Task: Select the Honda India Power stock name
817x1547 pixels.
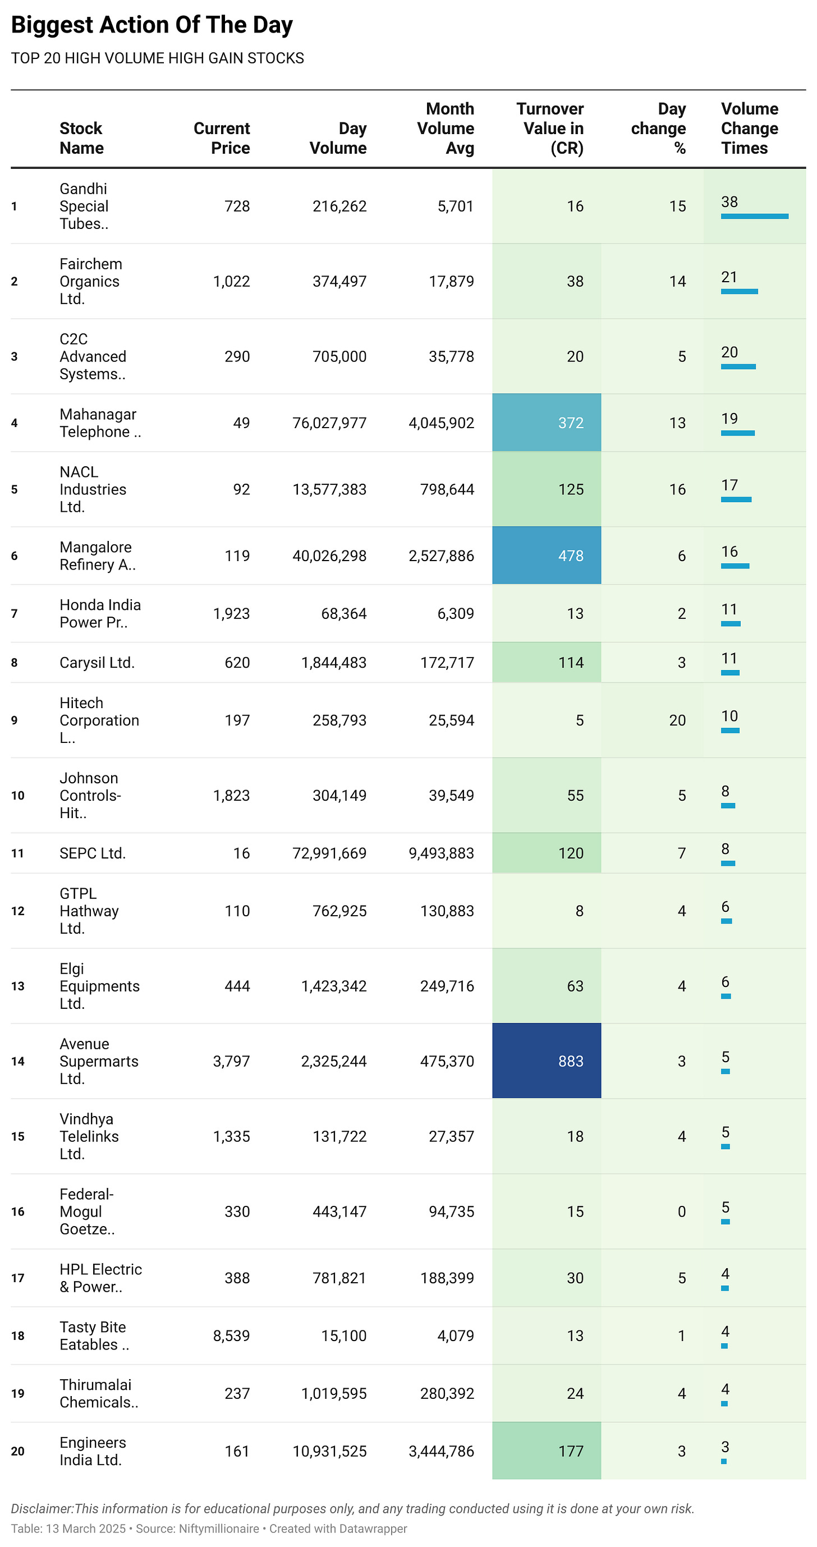Action: coord(100,613)
